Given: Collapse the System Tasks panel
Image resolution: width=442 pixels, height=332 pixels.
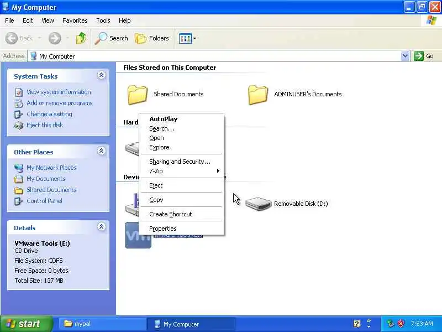Looking at the screenshot, I should 102,75.
